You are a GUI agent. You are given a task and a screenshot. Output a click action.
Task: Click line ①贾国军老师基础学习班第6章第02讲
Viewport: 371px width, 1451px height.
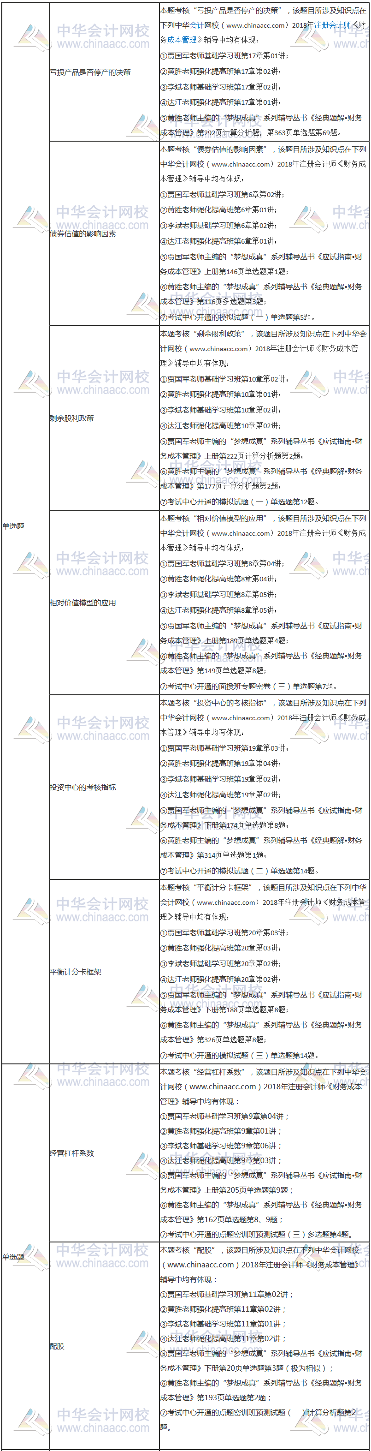coord(223,194)
